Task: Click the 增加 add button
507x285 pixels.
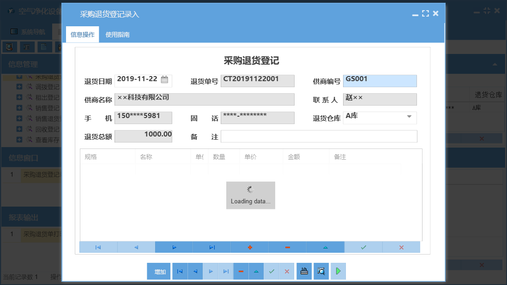Action: (158, 271)
